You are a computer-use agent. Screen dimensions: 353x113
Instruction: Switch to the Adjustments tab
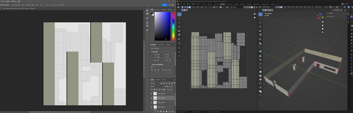click(x=161, y=44)
